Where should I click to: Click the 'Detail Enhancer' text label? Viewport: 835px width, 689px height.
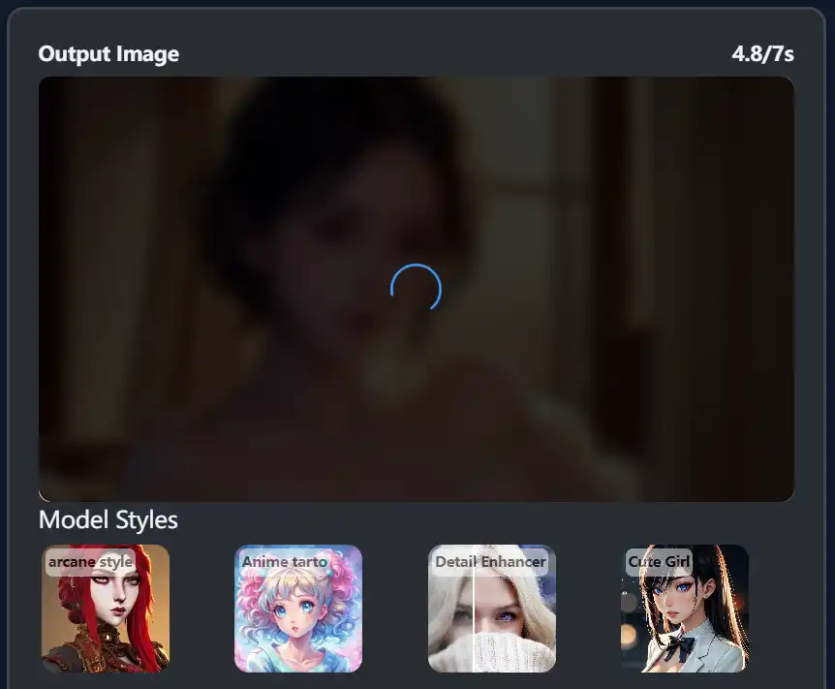coord(490,562)
